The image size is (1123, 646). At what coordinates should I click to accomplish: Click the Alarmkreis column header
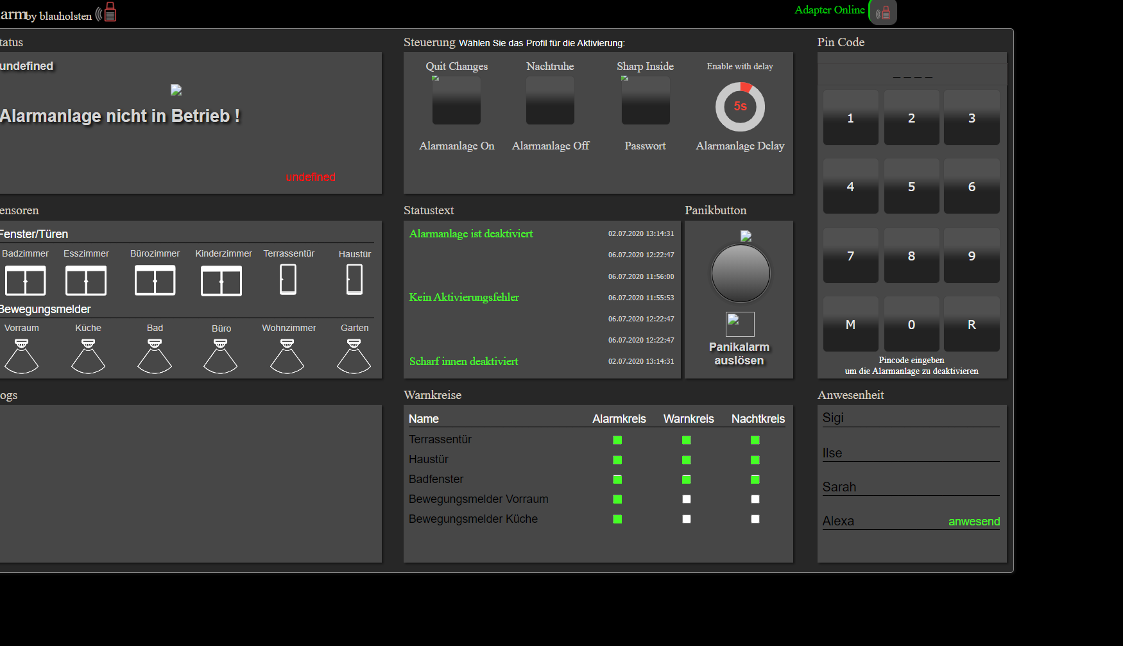(619, 419)
